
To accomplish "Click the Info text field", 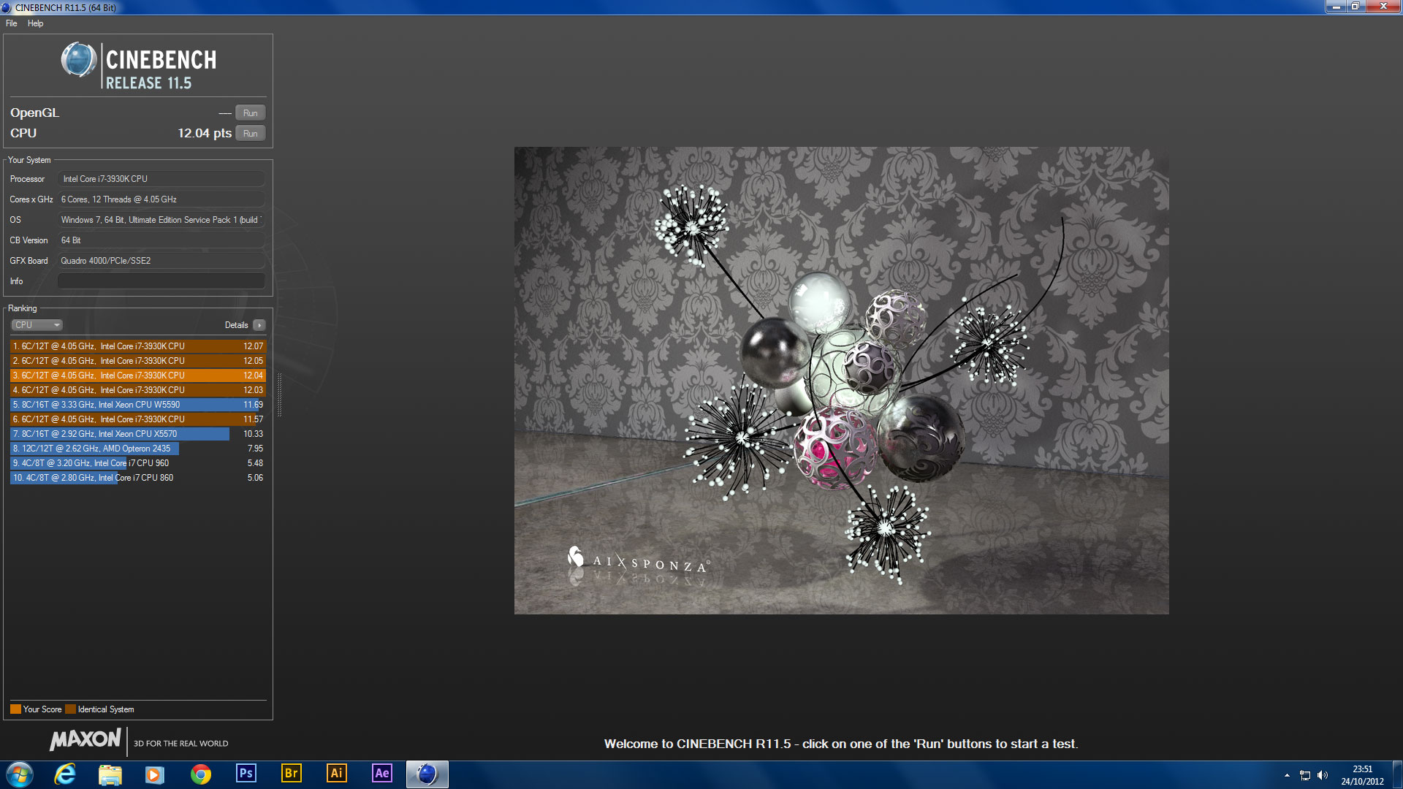I will [x=161, y=281].
